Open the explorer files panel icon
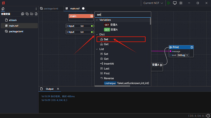The width and height of the screenshot is (211, 118). point(3,9)
